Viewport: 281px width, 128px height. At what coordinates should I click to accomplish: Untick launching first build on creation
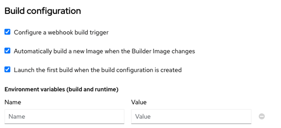pyautogui.click(x=8, y=70)
